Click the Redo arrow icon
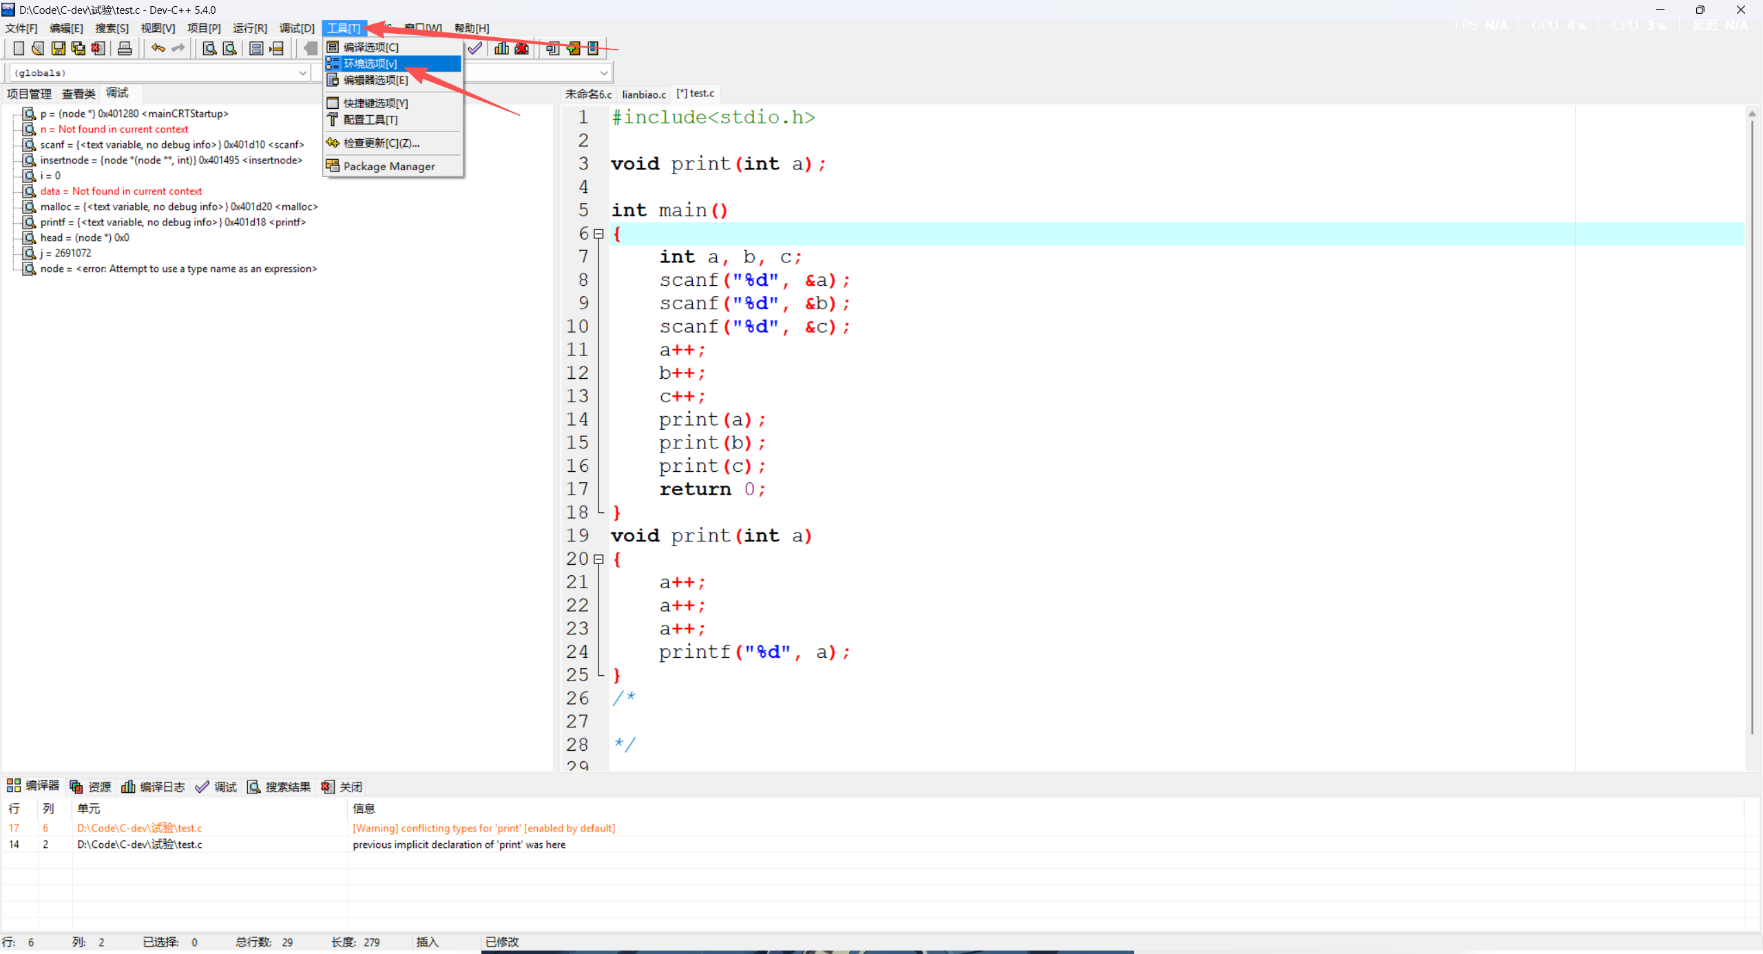 (x=178, y=48)
